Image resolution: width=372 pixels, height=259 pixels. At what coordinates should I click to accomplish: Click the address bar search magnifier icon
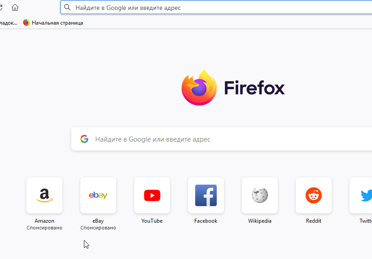click(x=67, y=7)
